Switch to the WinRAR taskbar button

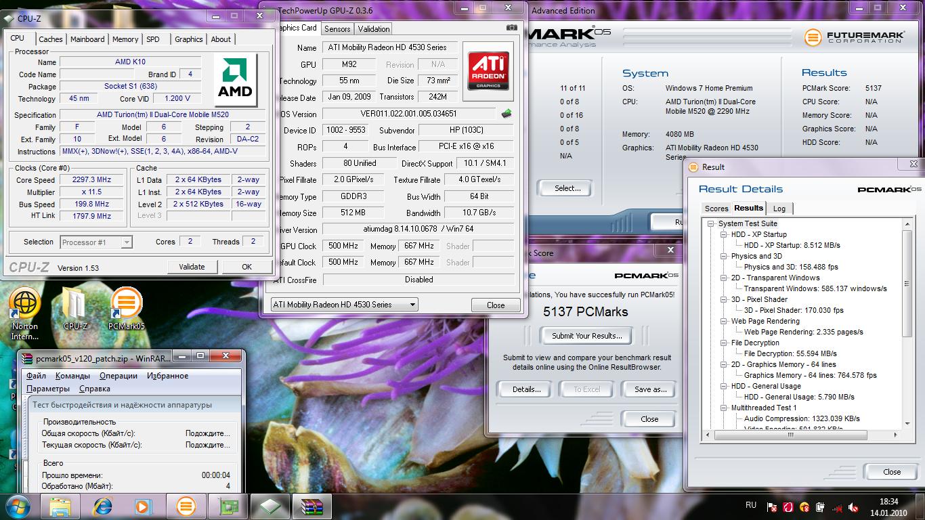tap(311, 506)
